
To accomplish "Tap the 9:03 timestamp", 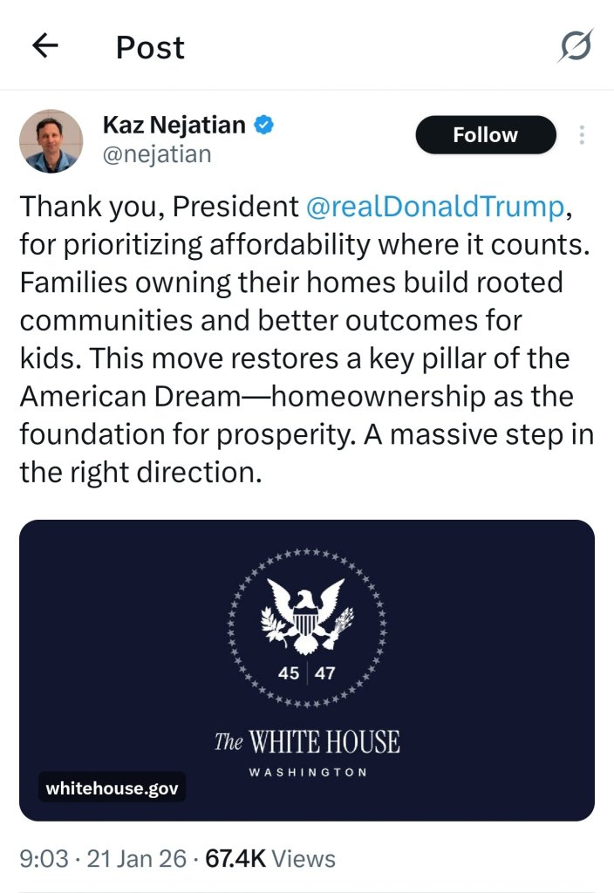I will (44, 858).
